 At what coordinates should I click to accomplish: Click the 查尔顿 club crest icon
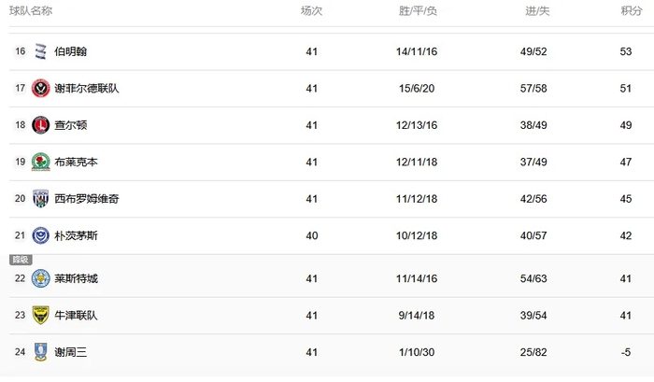coord(40,125)
